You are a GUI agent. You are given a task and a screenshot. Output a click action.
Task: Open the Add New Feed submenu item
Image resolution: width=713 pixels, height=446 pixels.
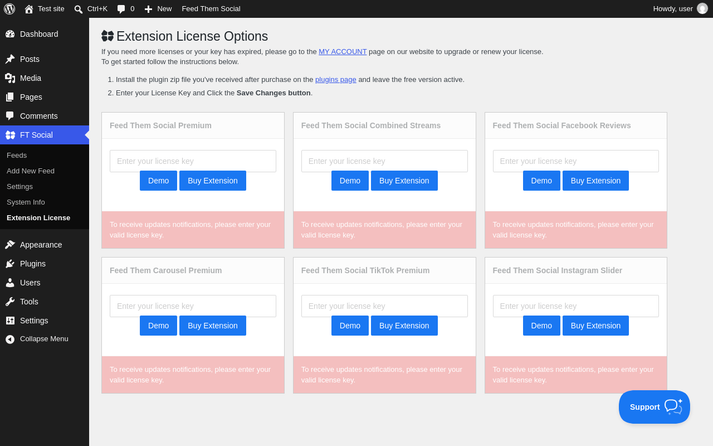pyautogui.click(x=31, y=171)
